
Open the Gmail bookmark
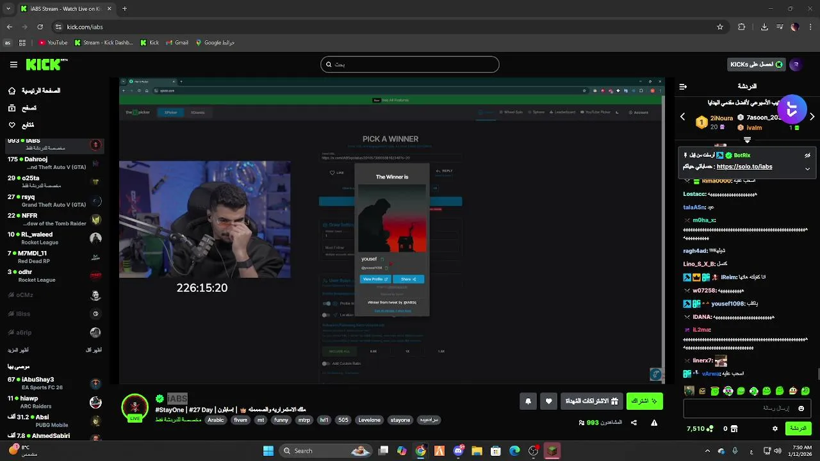click(177, 43)
